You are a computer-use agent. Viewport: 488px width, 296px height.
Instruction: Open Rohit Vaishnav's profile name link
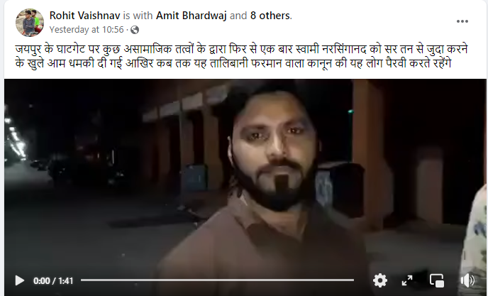click(x=84, y=16)
